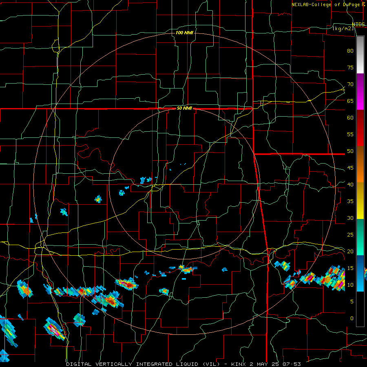367x367 pixels.
Task: Click the scale value 30
Action: (350, 218)
